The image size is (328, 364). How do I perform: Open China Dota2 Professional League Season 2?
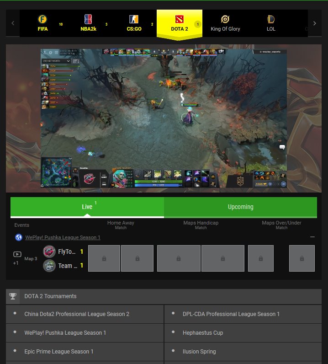(85, 314)
